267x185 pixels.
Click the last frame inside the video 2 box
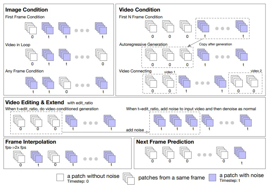click(252, 81)
